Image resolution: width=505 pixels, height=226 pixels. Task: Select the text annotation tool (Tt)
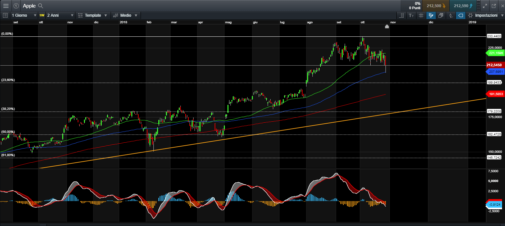click(x=411, y=15)
